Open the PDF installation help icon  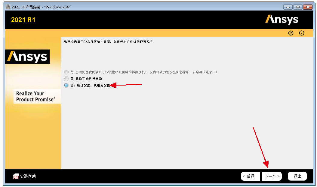tap(16, 176)
